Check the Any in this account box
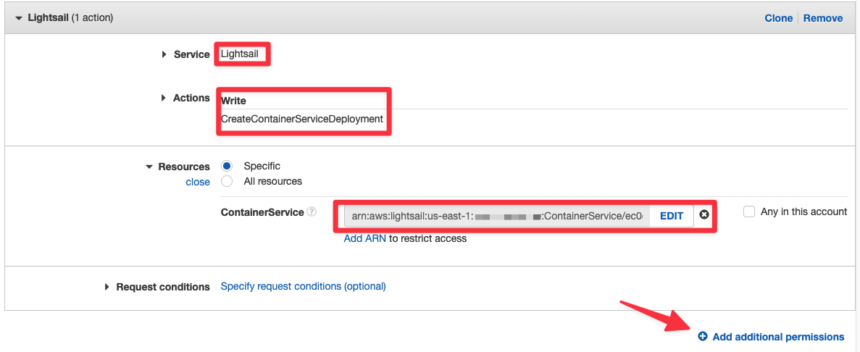The image size is (860, 352). pos(749,211)
